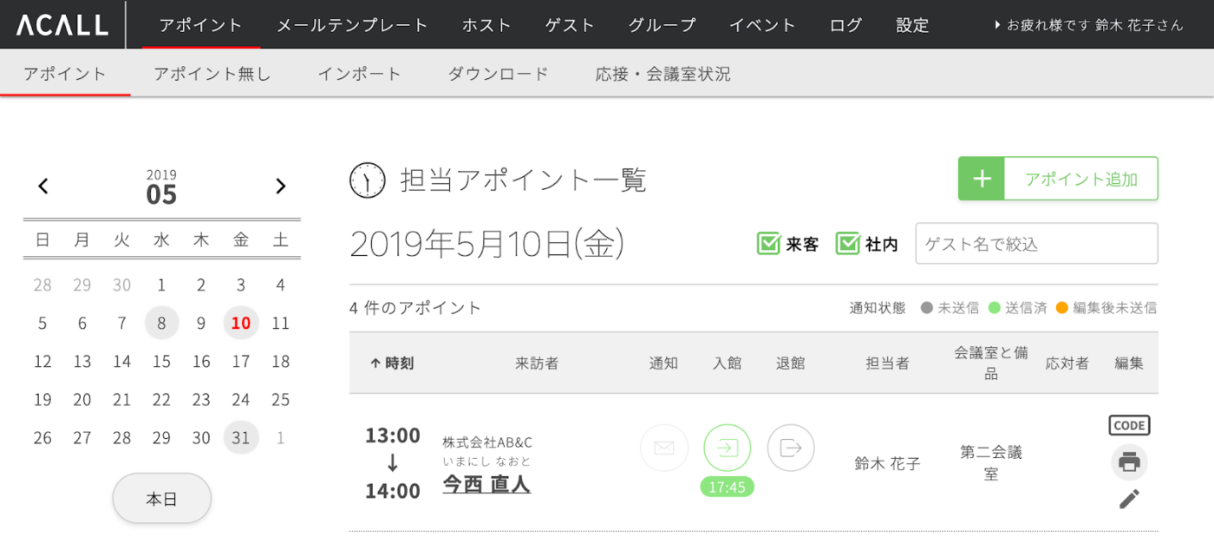The image size is (1214, 537).
Task: Open the メールテンプレート menu
Action: 352,25
